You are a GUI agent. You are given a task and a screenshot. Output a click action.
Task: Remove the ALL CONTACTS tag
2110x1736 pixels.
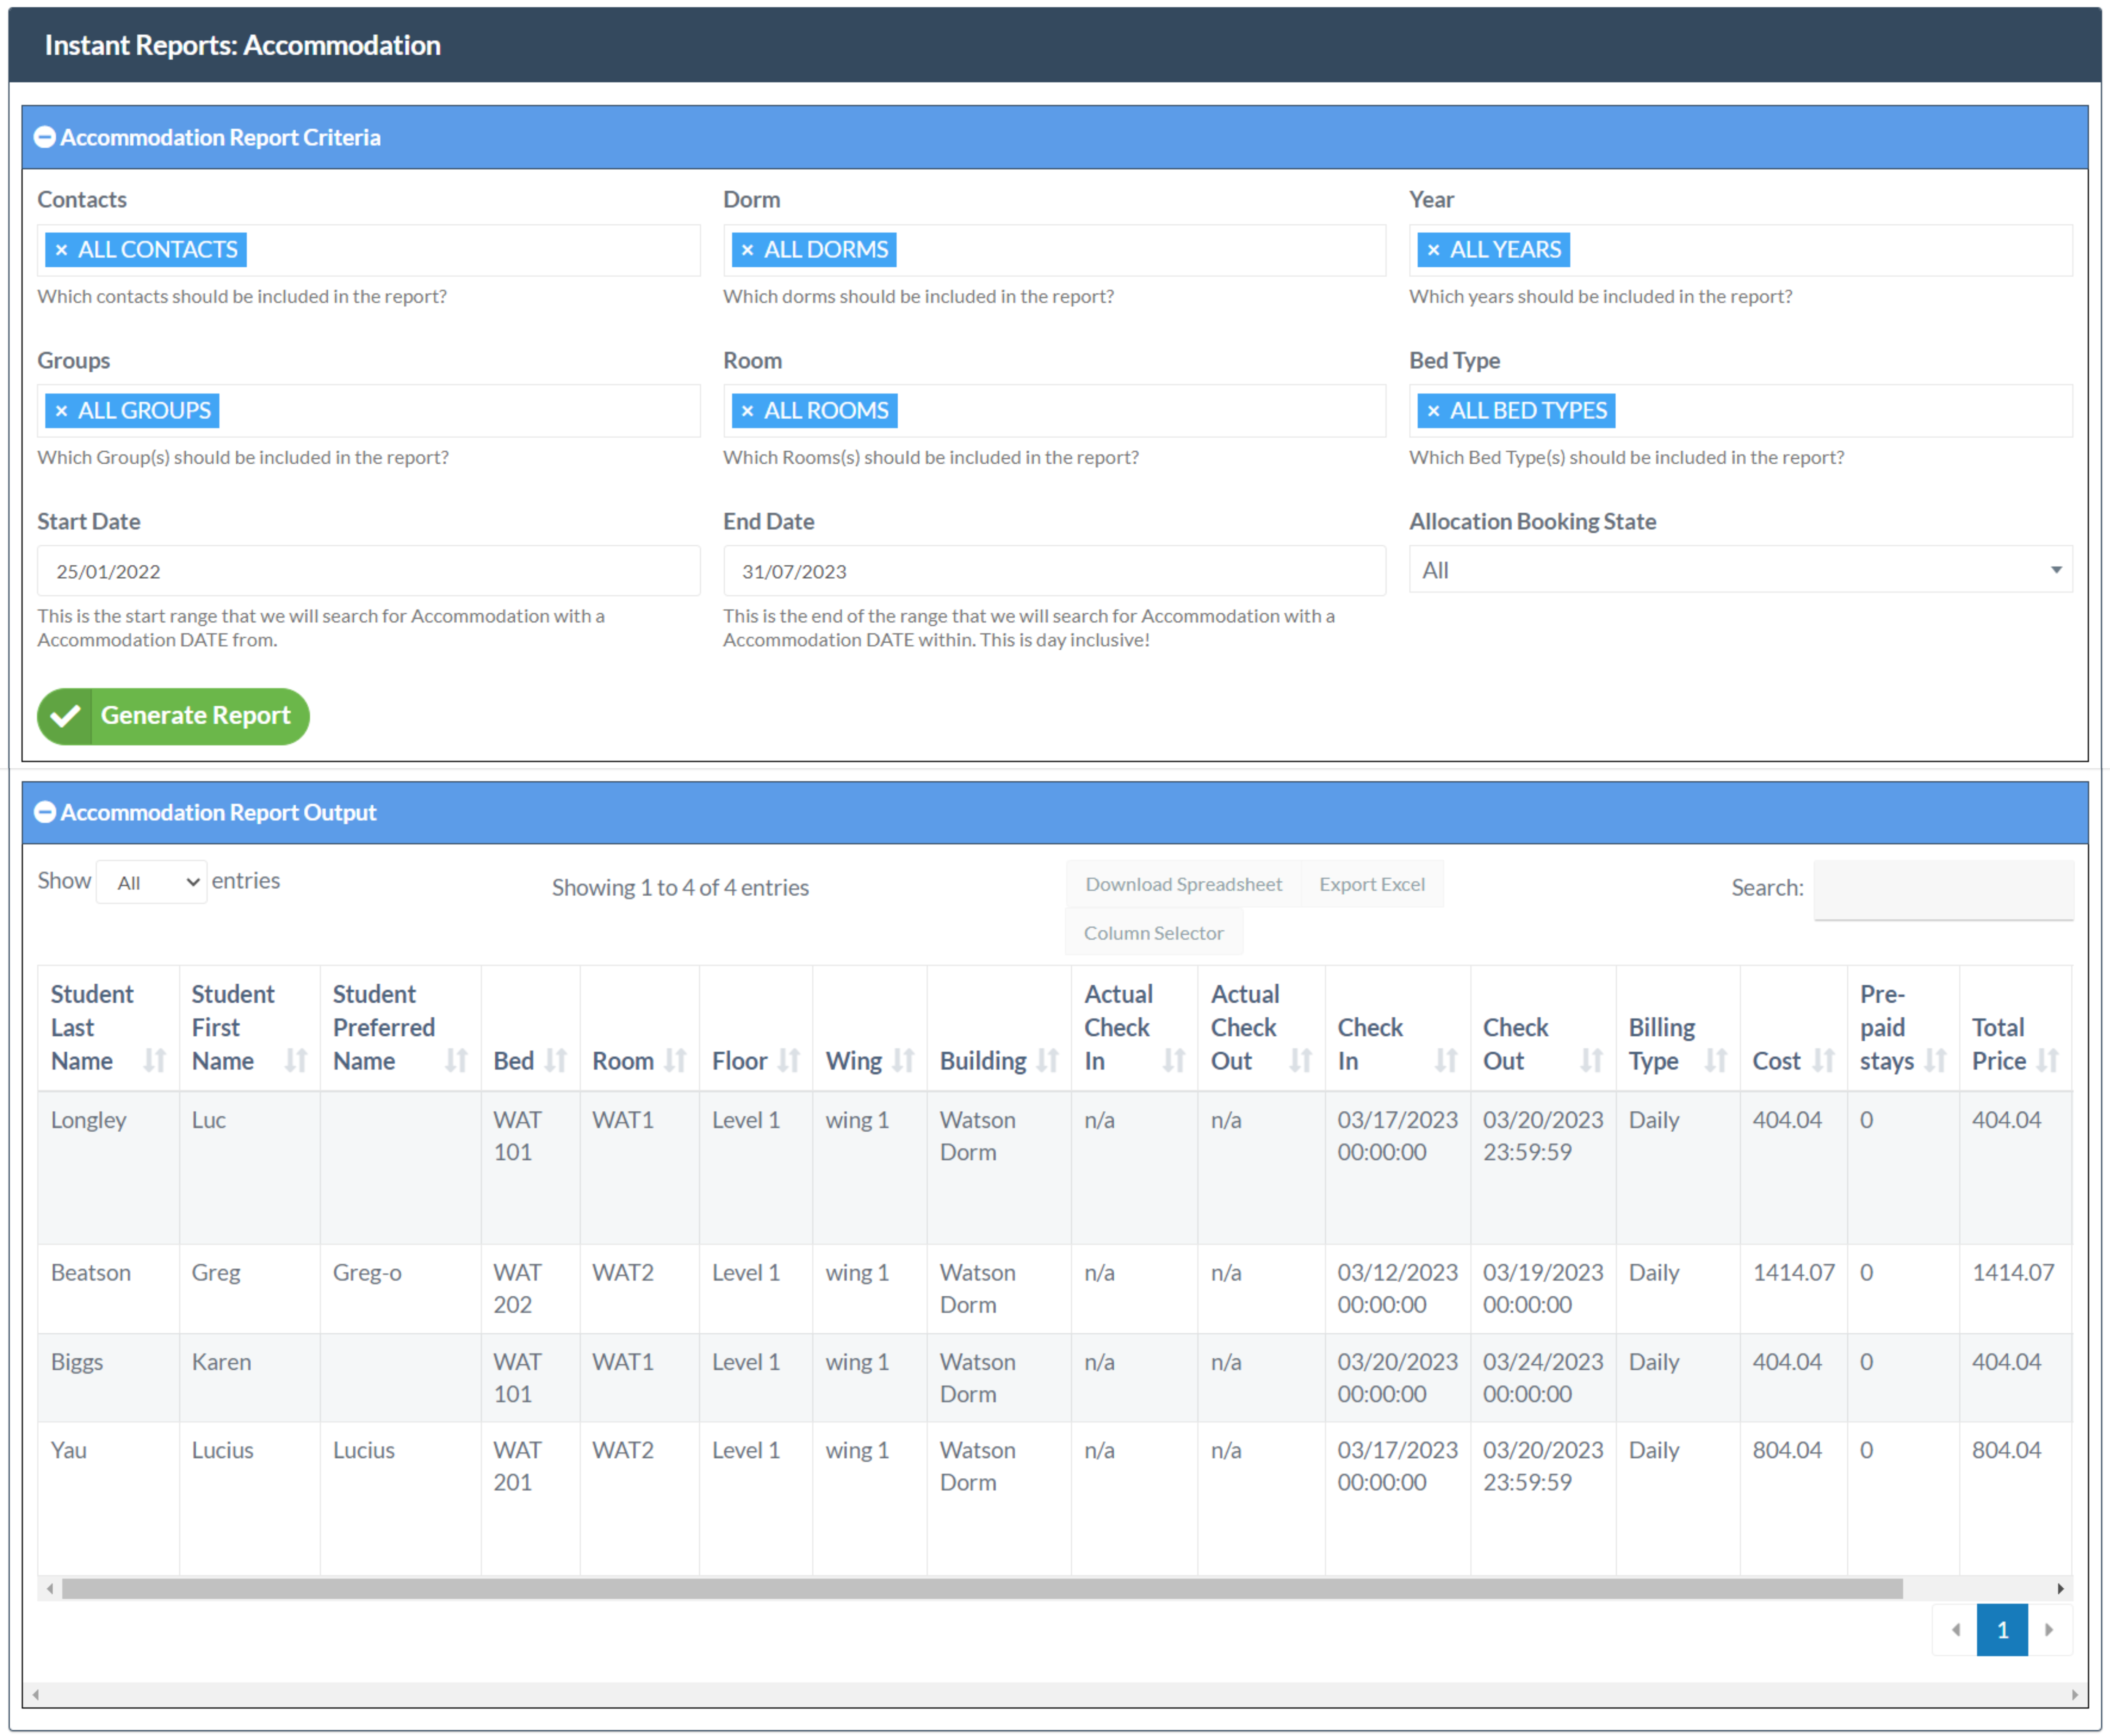[x=61, y=250]
